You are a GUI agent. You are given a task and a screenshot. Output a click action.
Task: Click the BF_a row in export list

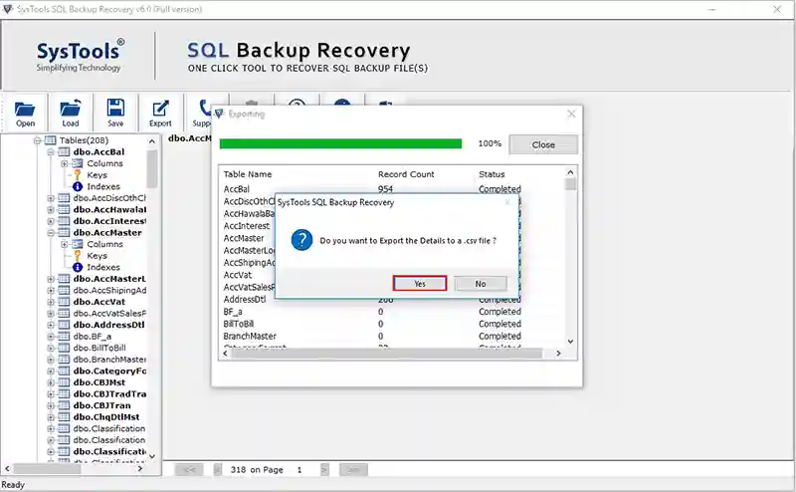392,312
